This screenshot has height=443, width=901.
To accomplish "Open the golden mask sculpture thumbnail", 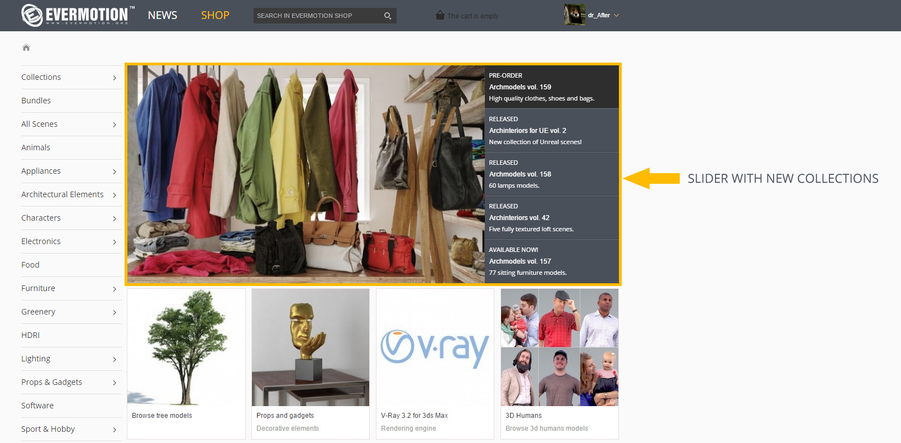I will pyautogui.click(x=311, y=347).
